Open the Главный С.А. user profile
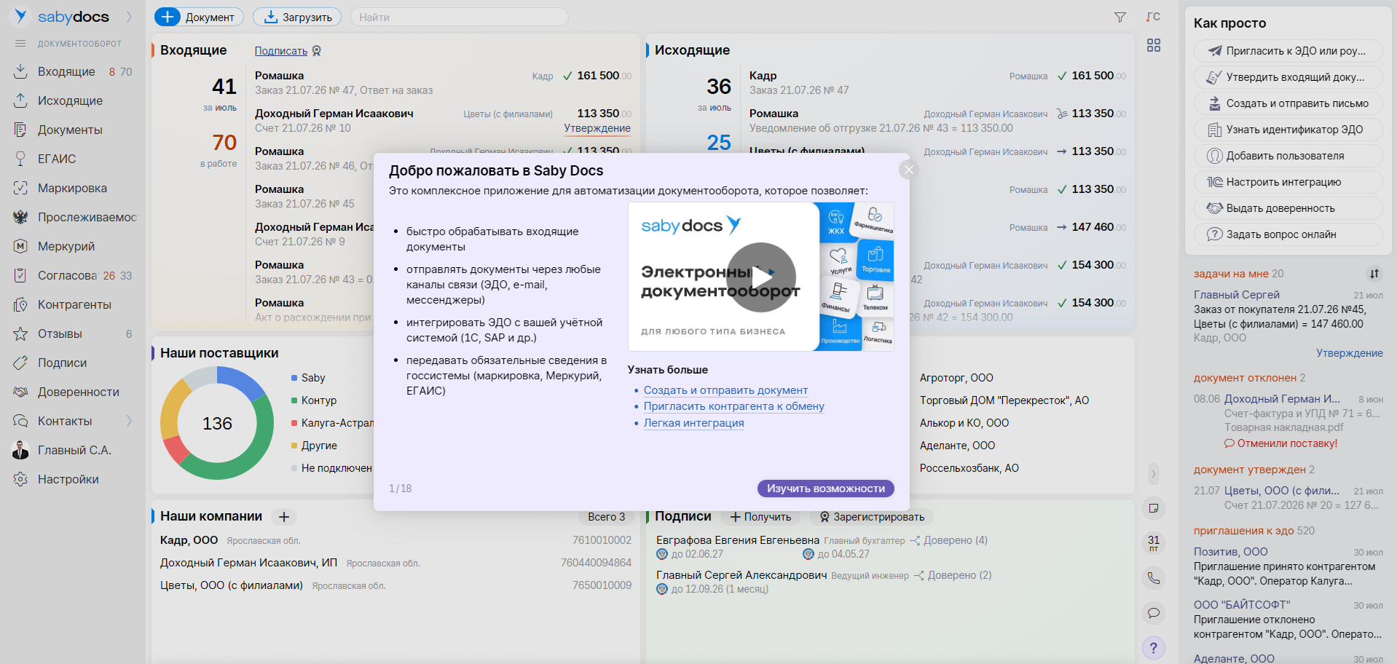 click(74, 450)
